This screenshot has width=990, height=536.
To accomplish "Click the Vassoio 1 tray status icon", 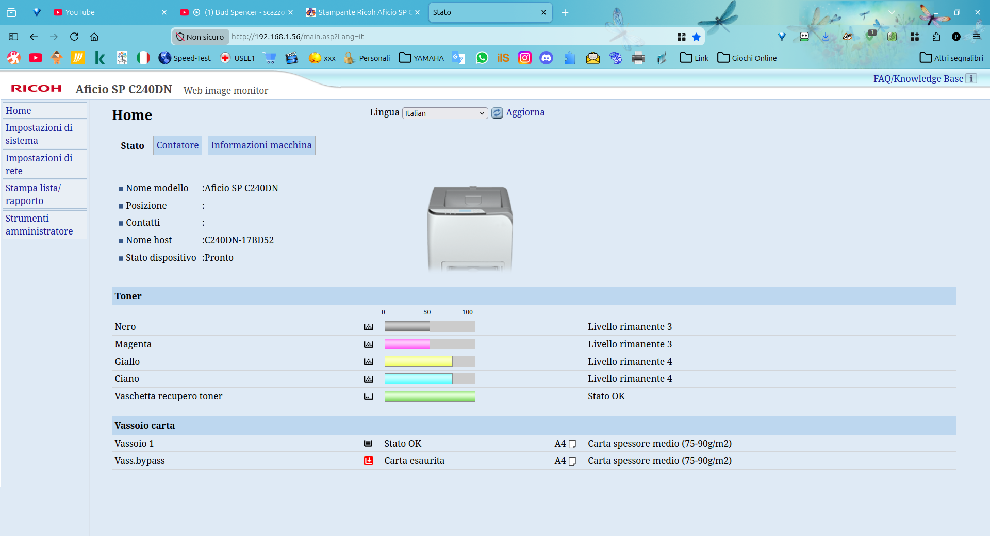I will (x=368, y=444).
